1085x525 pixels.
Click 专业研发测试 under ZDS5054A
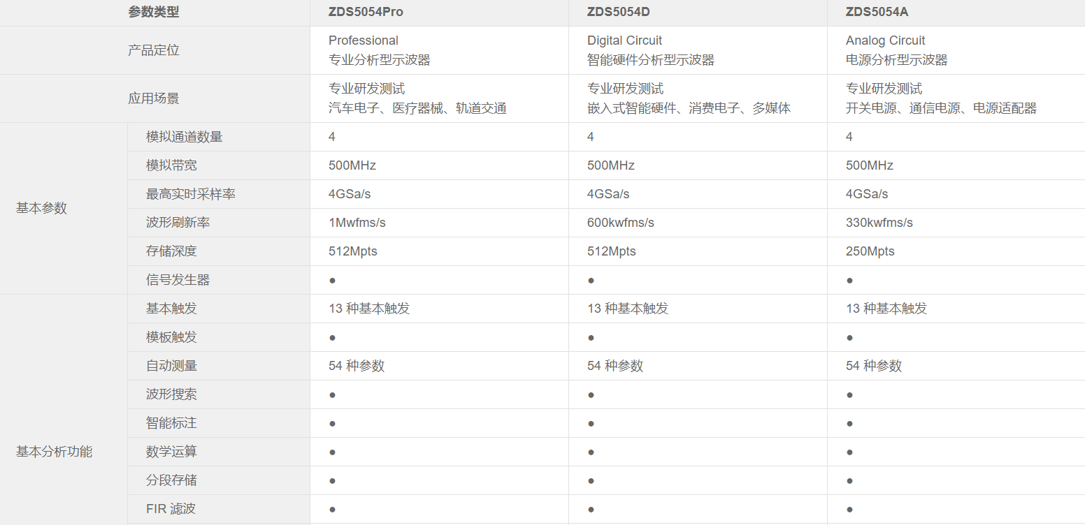(884, 89)
